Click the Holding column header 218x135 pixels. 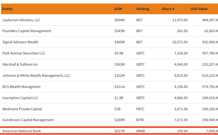coord(143,9)
